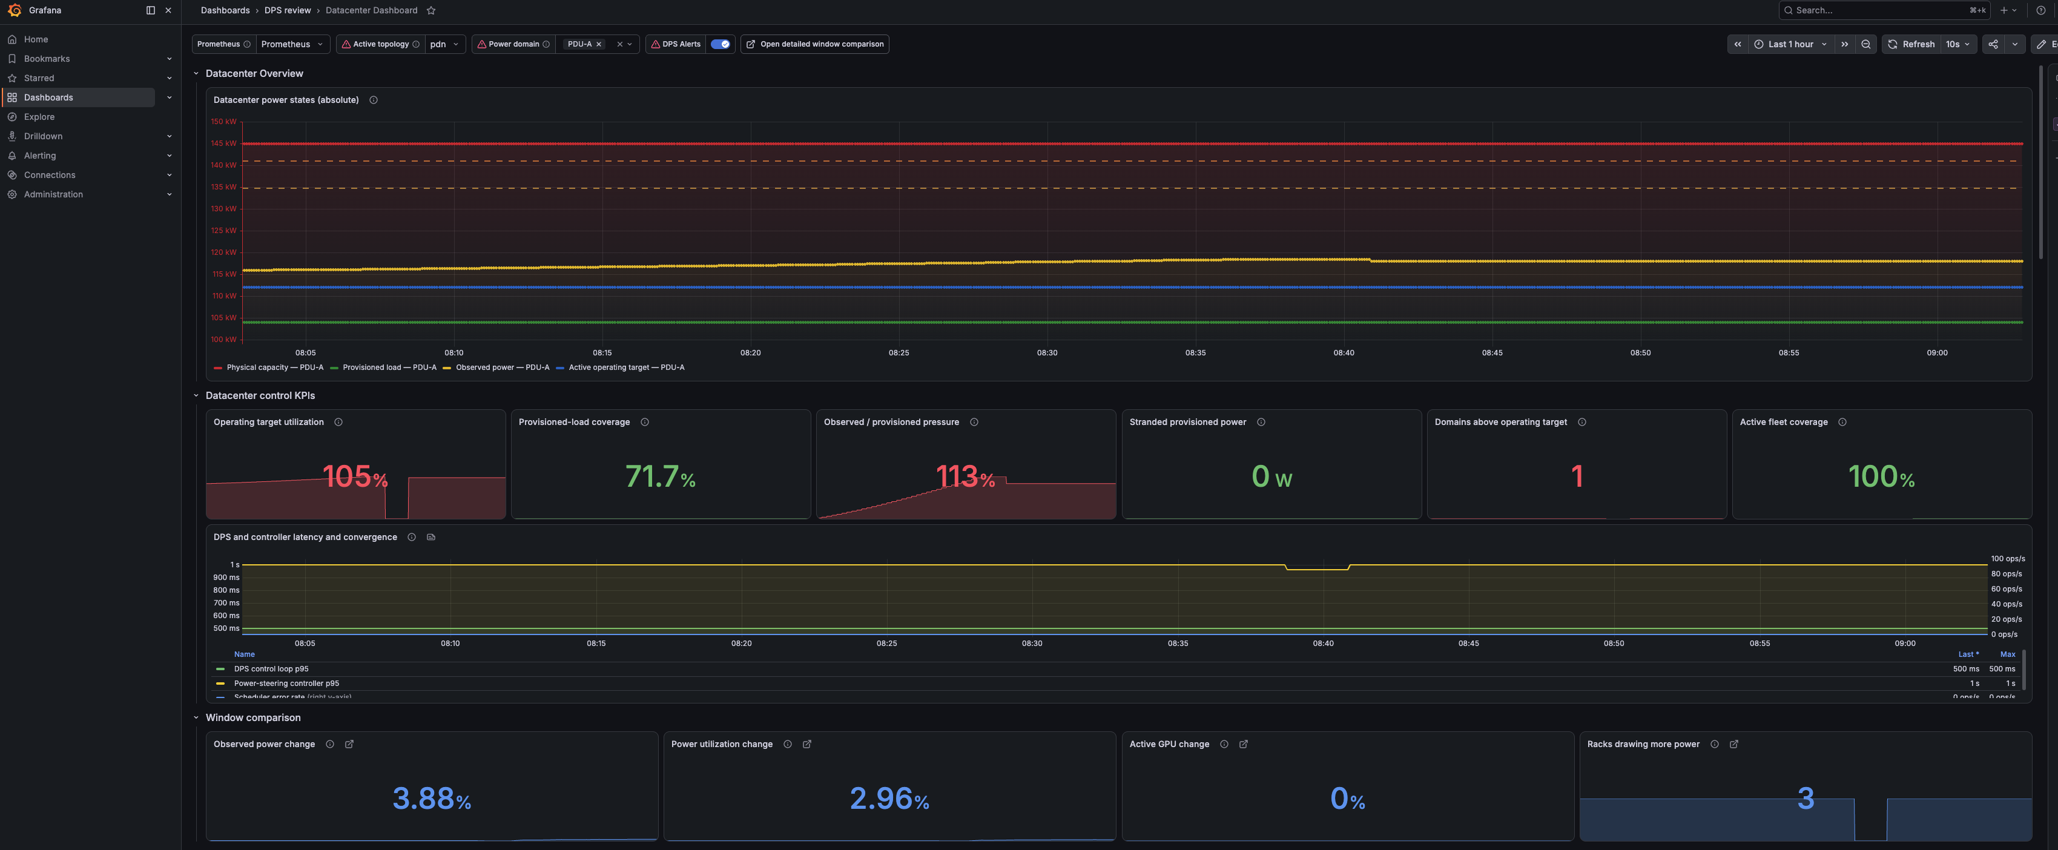Click the Active topology info icon
The image size is (2058, 850).
click(x=415, y=44)
